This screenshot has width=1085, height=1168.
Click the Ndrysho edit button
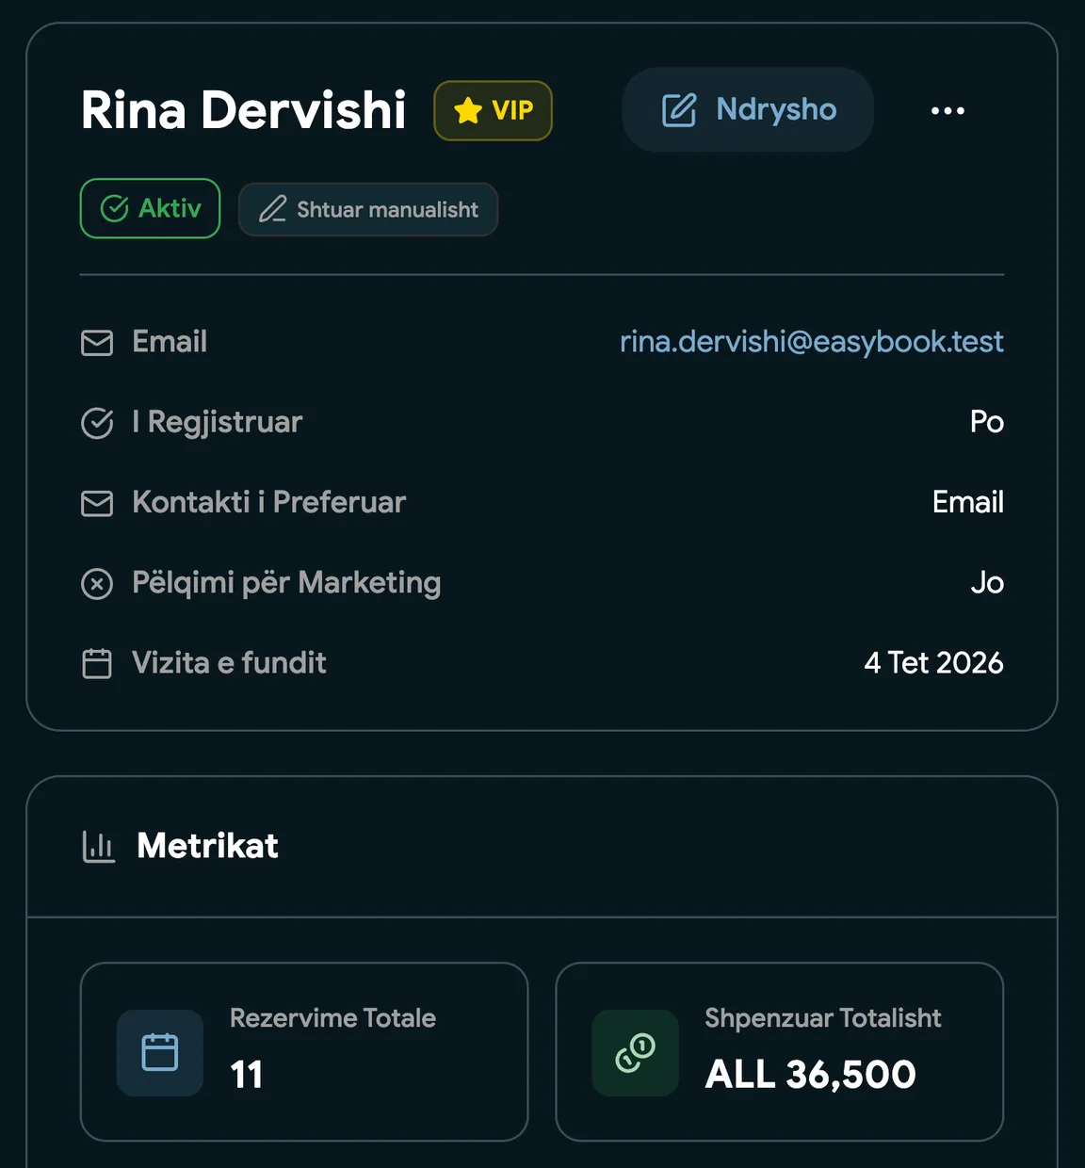pyautogui.click(x=748, y=109)
